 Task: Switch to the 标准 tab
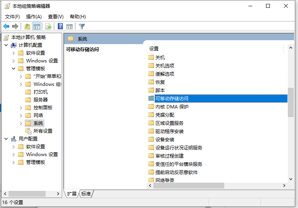pos(86,194)
